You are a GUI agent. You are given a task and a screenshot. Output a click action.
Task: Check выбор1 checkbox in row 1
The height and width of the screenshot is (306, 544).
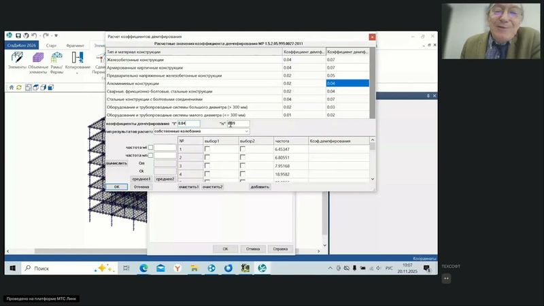click(207, 148)
